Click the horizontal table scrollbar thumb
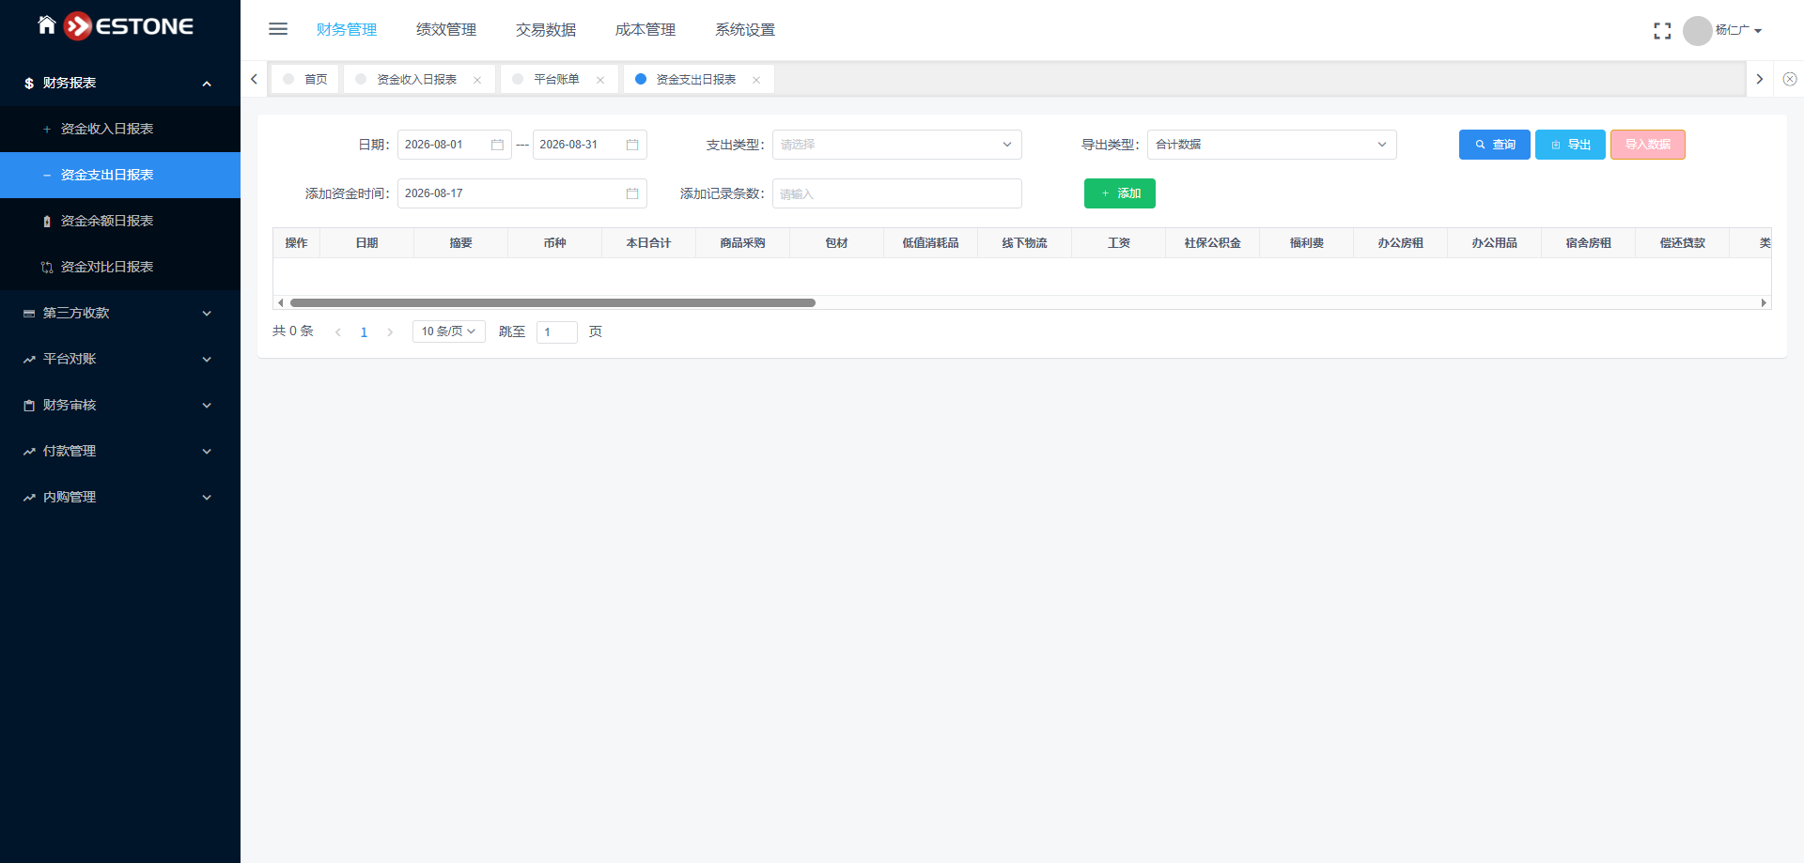The width and height of the screenshot is (1804, 863). pos(552,302)
